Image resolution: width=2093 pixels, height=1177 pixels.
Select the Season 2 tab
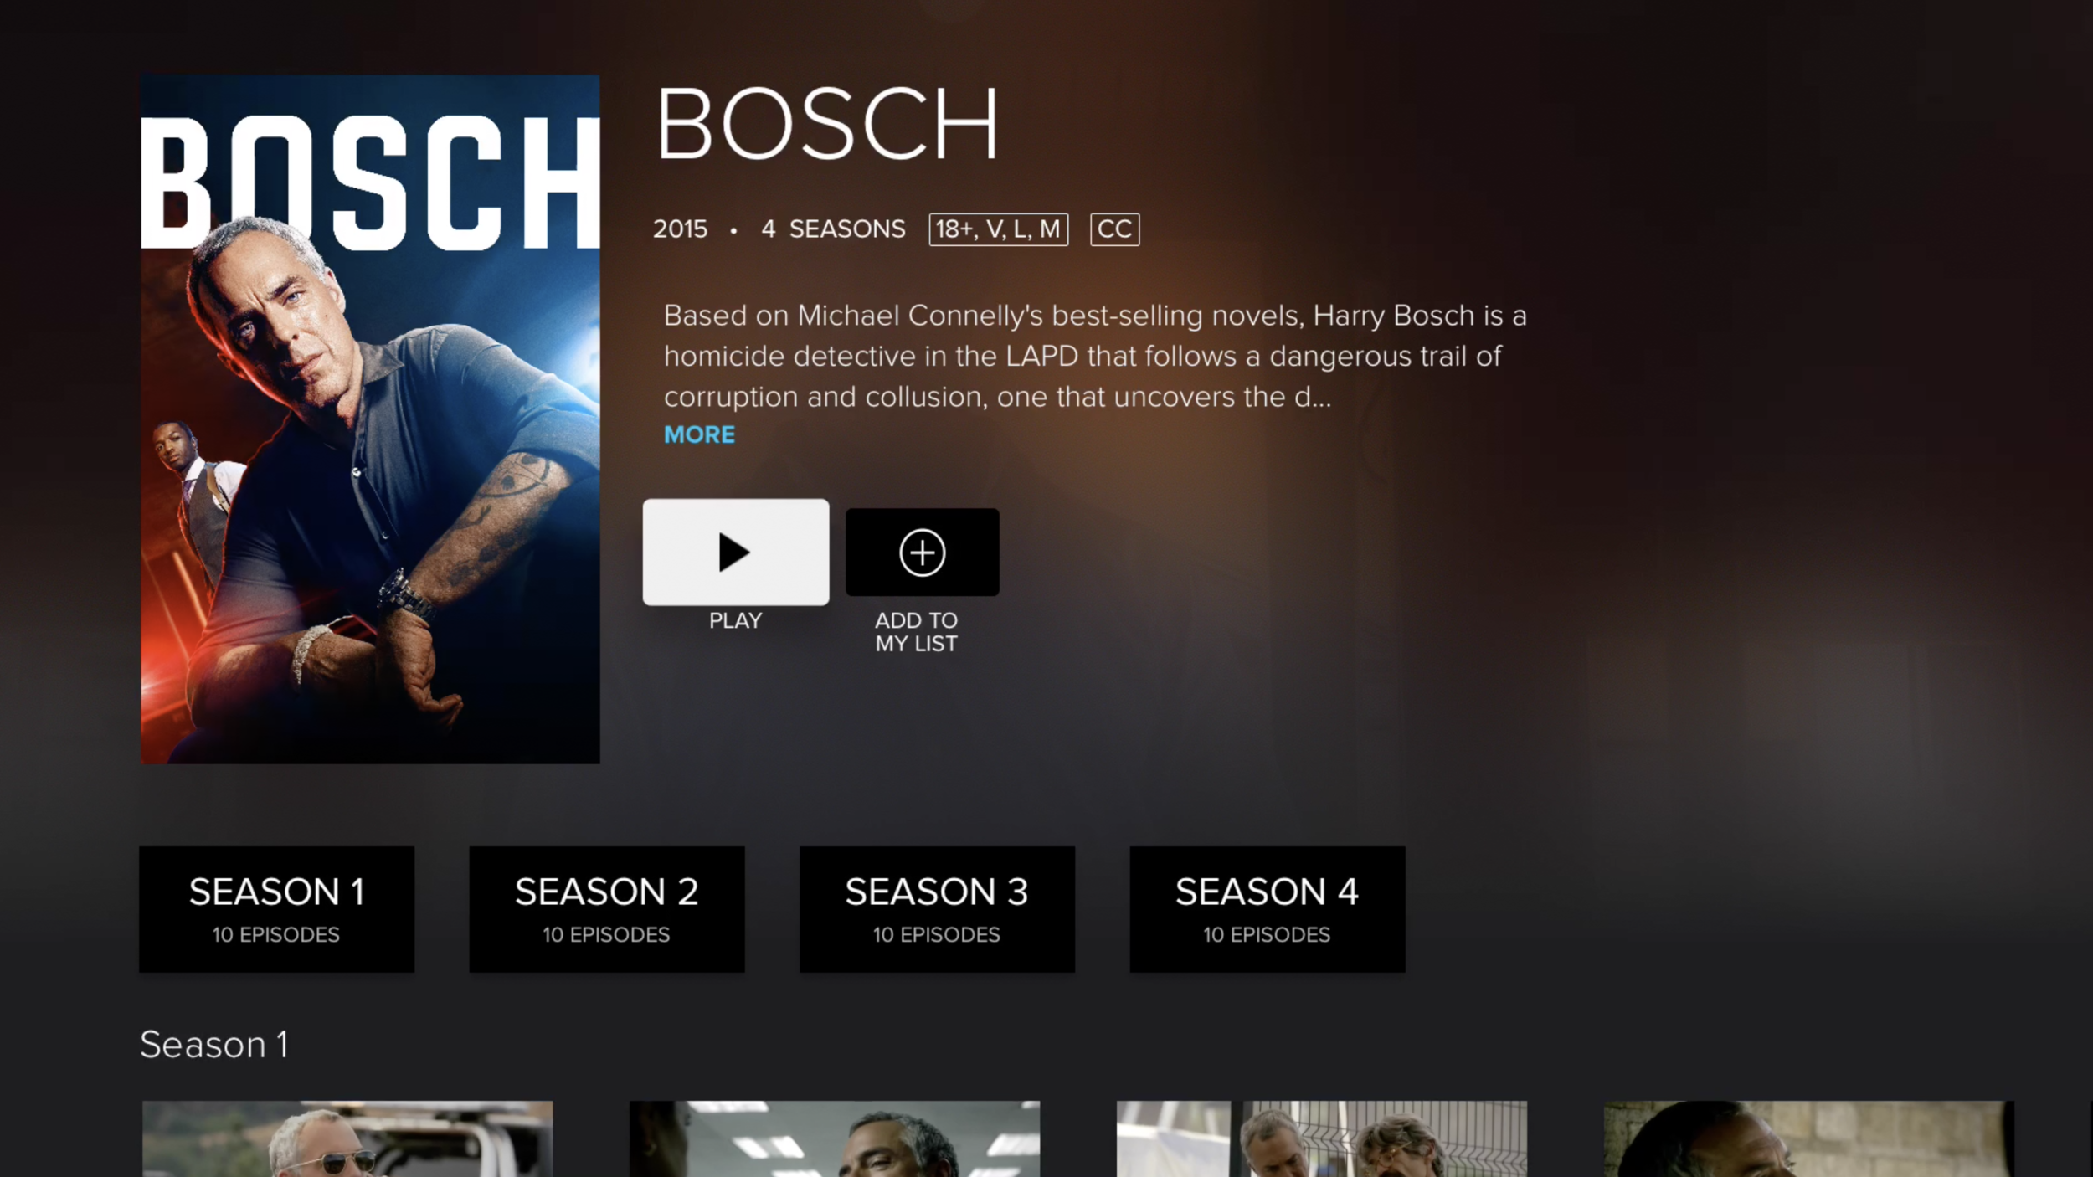[607, 909]
